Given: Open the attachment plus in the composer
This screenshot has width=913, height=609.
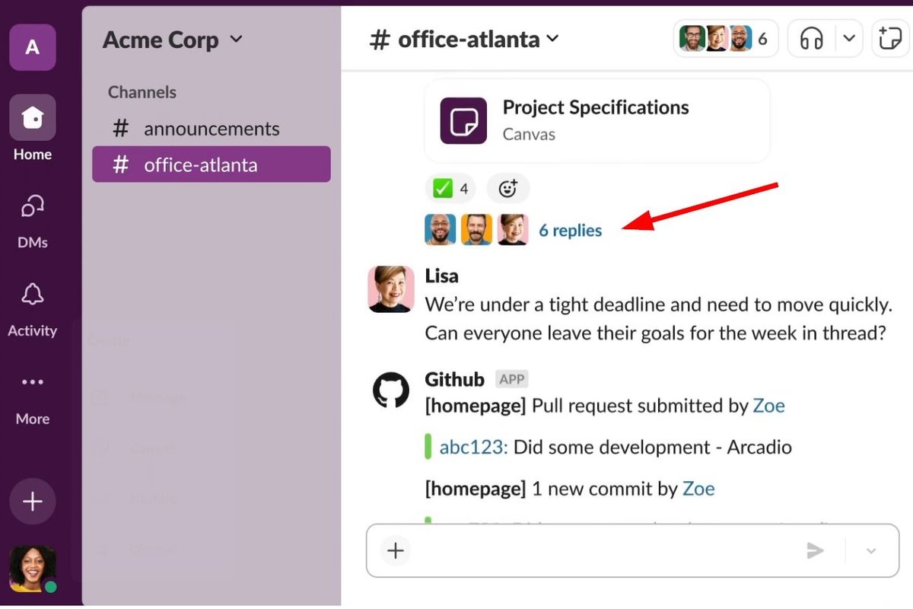Looking at the screenshot, I should click(396, 550).
